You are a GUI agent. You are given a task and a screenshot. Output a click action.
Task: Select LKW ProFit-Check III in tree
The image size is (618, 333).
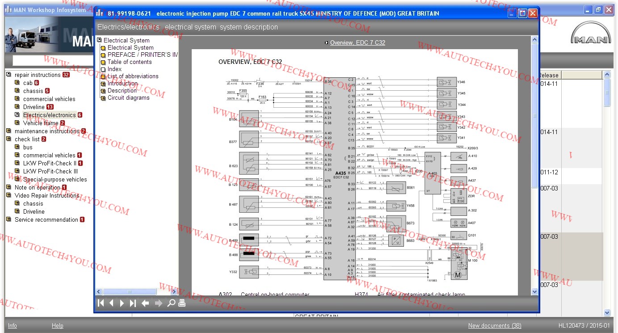pos(50,171)
